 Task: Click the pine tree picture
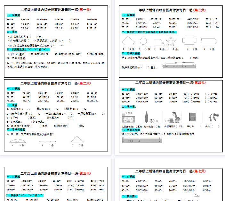click(x=147, y=117)
